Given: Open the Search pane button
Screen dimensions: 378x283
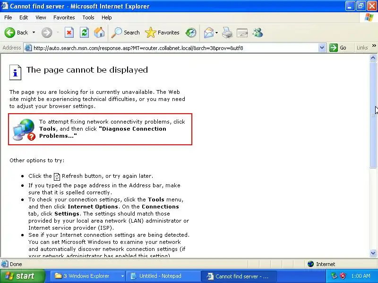Looking at the screenshot, I should 125,33.
